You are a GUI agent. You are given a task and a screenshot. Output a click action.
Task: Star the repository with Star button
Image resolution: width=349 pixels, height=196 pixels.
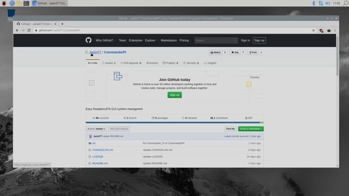pos(235,52)
